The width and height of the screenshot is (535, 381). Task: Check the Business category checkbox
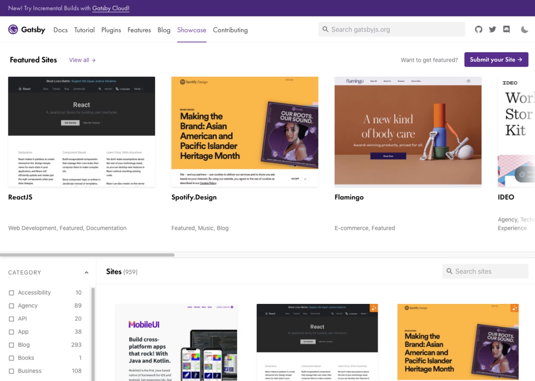coord(12,371)
